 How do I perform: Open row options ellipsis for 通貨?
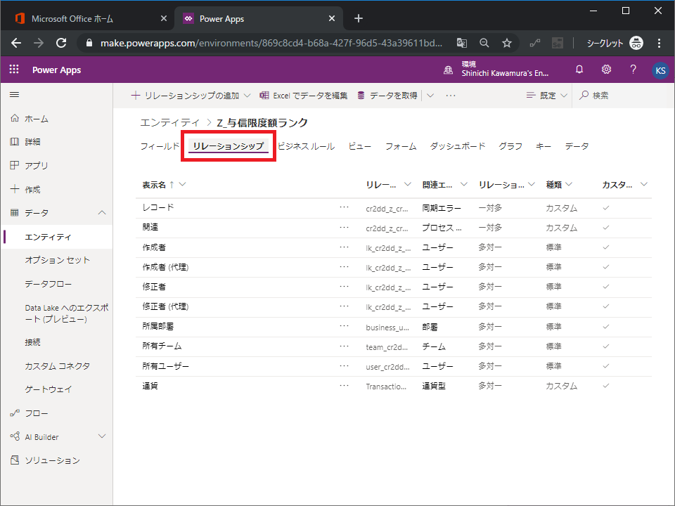[x=344, y=386]
